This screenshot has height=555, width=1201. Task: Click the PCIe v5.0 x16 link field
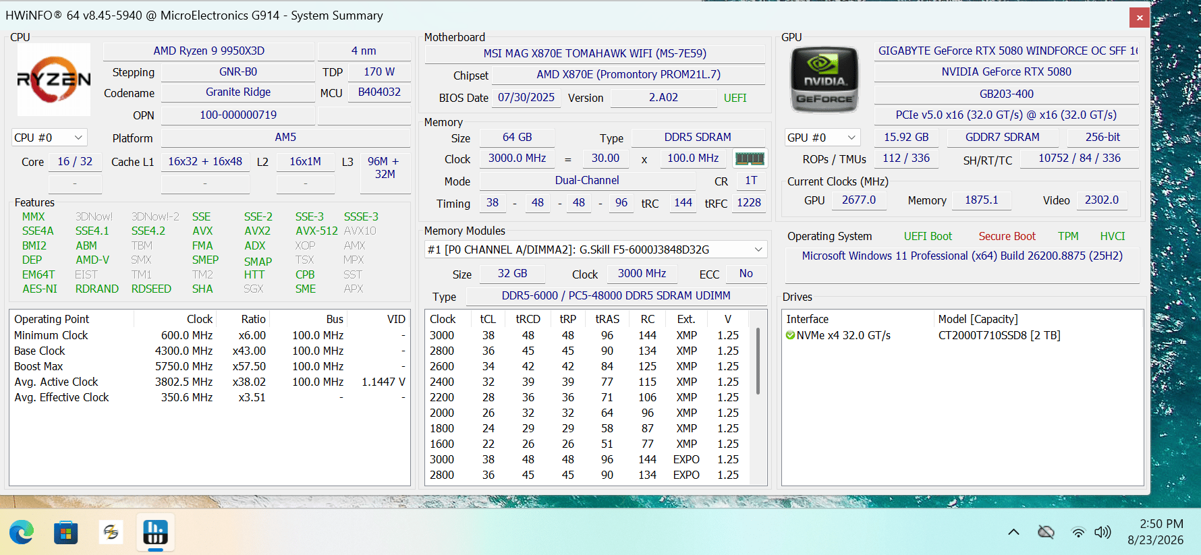(x=1007, y=115)
